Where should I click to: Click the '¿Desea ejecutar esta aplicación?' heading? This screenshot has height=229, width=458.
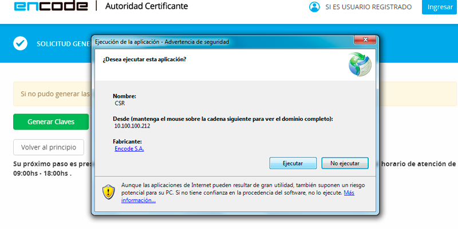(144, 59)
